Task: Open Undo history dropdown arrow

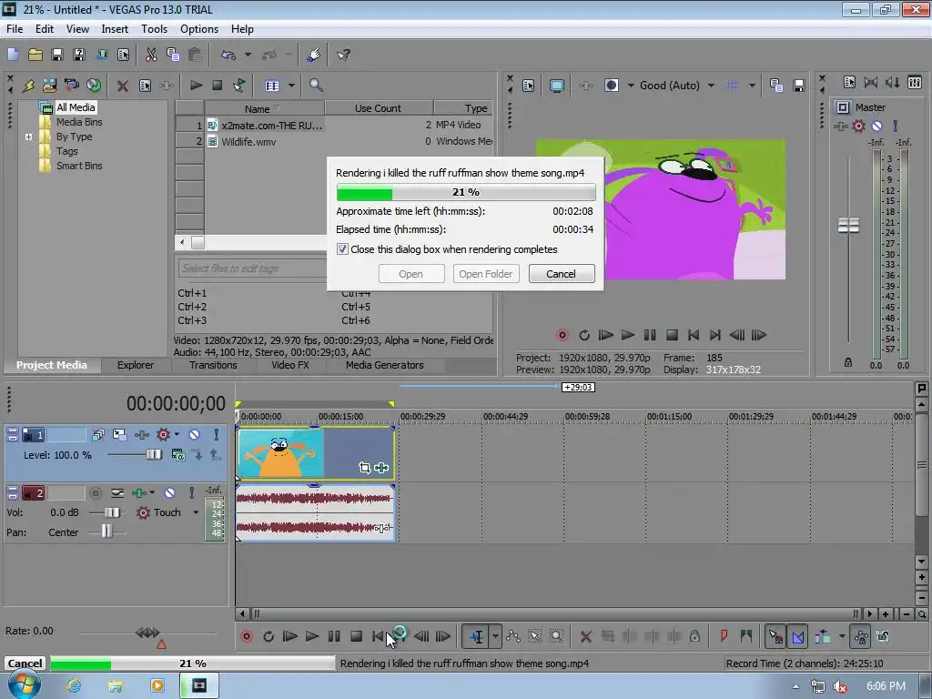Action: click(x=248, y=55)
